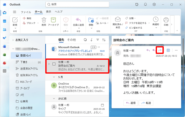Toggle the hamburger navigation pane button

14,12
